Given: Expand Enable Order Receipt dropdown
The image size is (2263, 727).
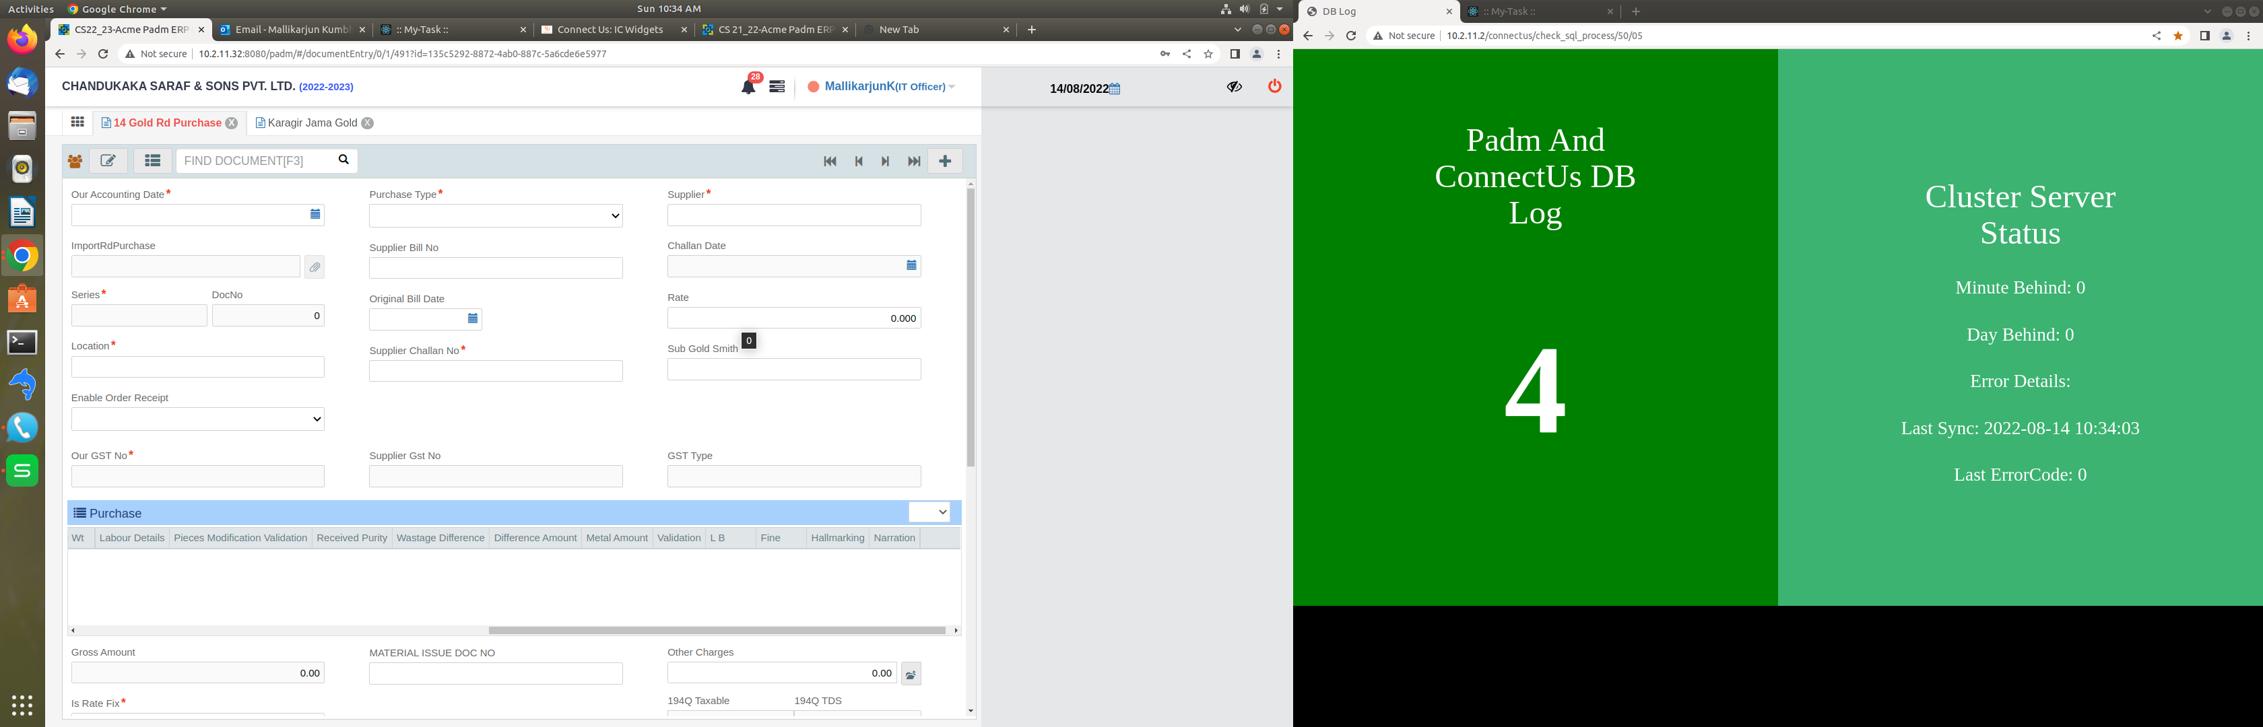Looking at the screenshot, I should pyautogui.click(x=197, y=419).
